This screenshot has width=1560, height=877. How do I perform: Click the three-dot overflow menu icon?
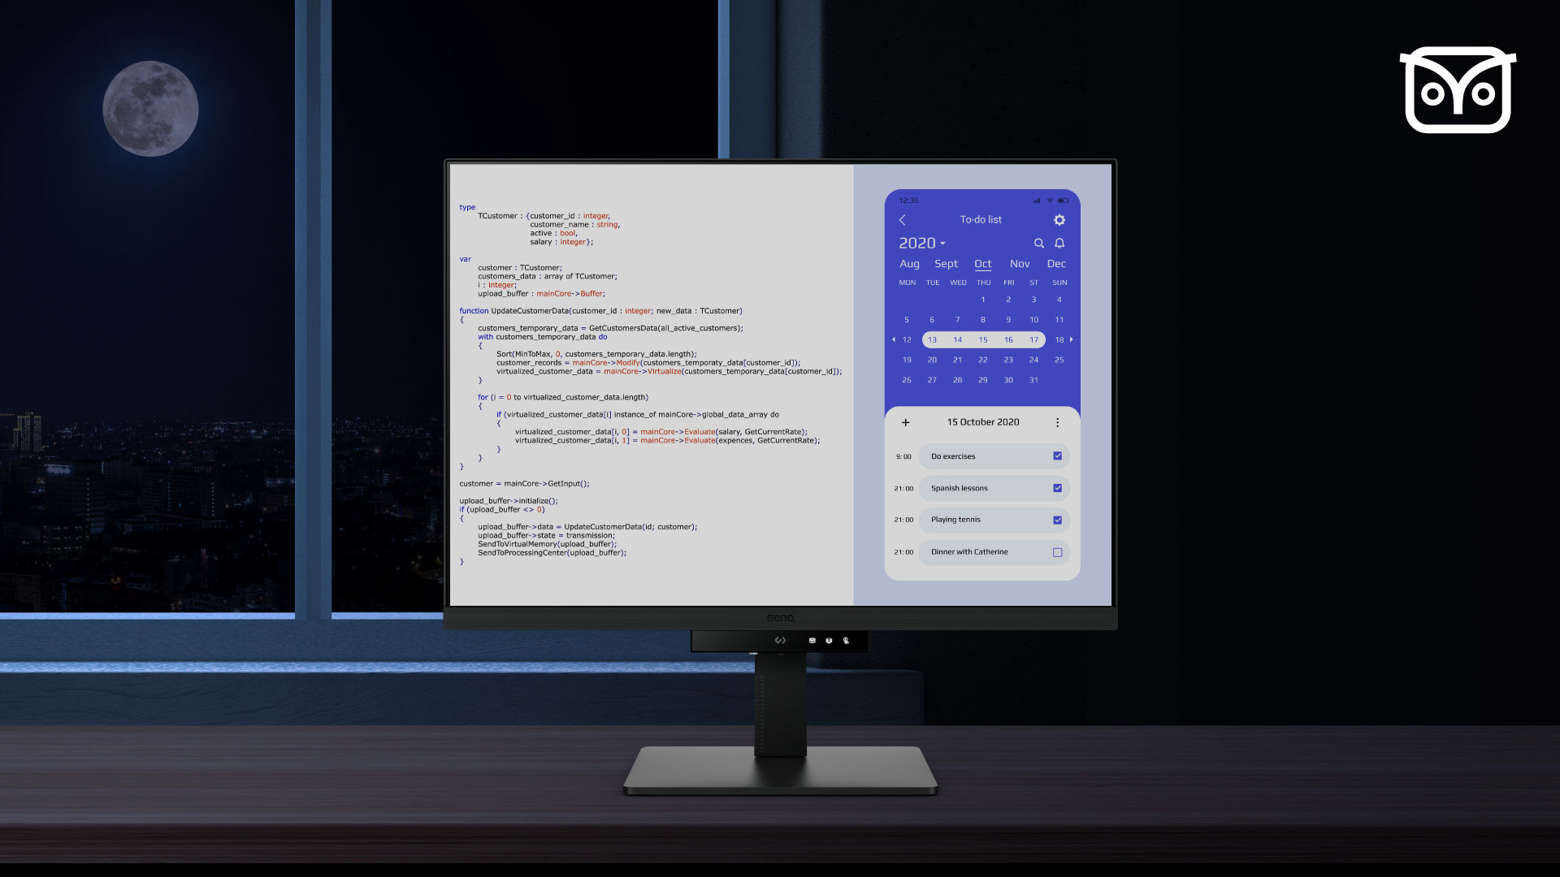1059,421
